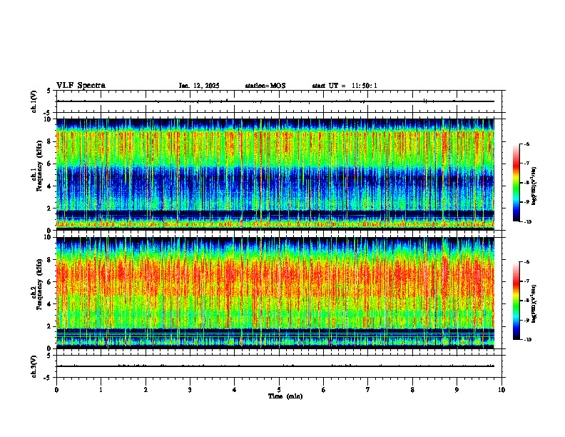Click the "start UT = 11:50: 1" header text
This screenshot has height=437, width=565.
(345, 86)
